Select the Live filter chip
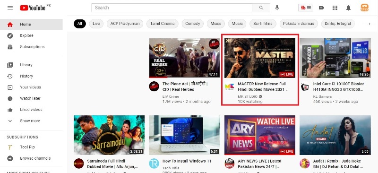 [x=96, y=24]
